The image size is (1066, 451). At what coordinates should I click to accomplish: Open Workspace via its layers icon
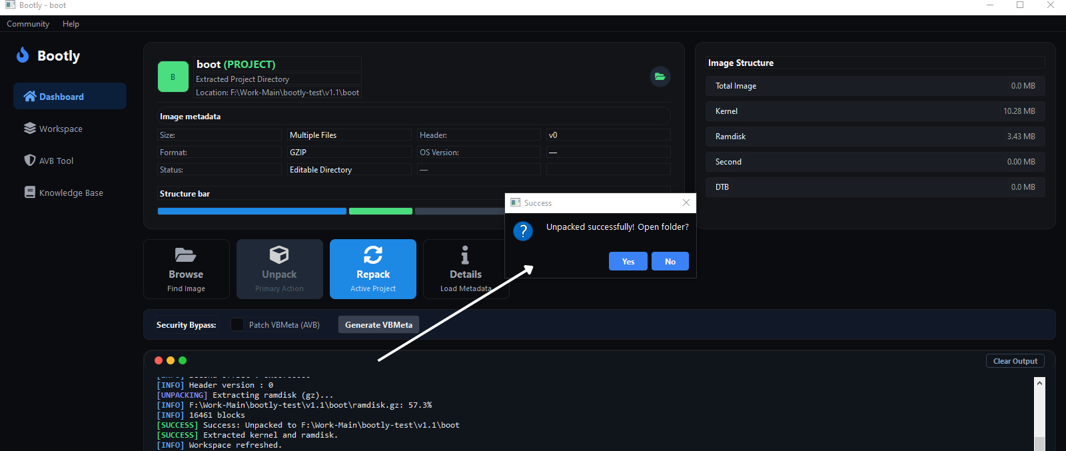pos(30,128)
